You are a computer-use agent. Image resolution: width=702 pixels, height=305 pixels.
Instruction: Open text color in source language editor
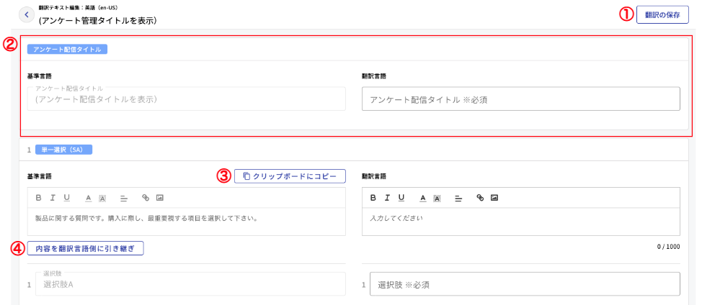tap(88, 198)
